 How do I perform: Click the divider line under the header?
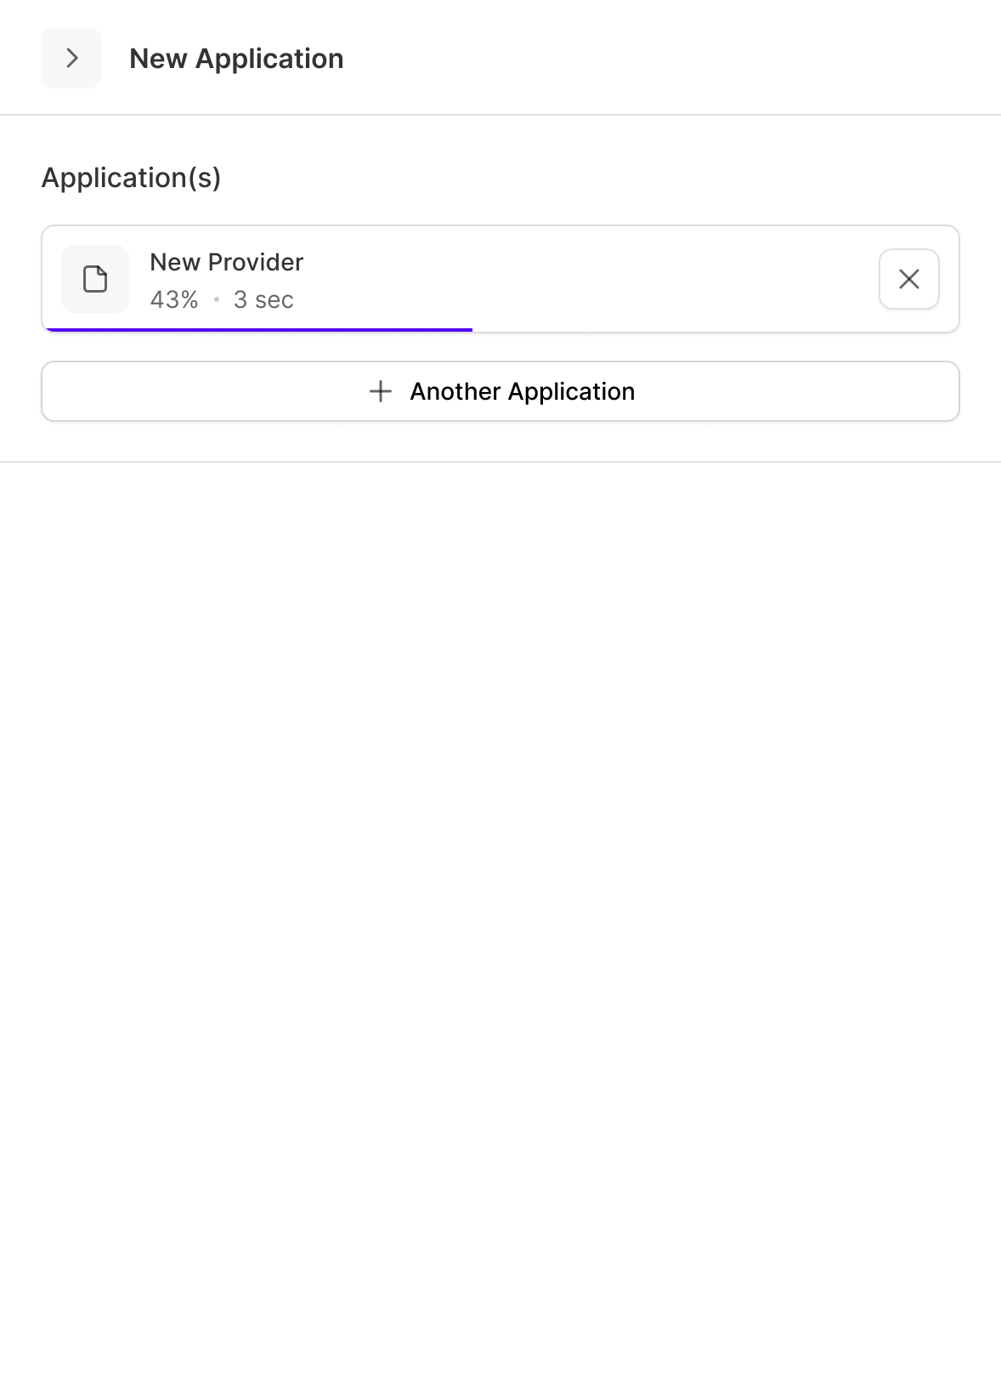point(500,115)
